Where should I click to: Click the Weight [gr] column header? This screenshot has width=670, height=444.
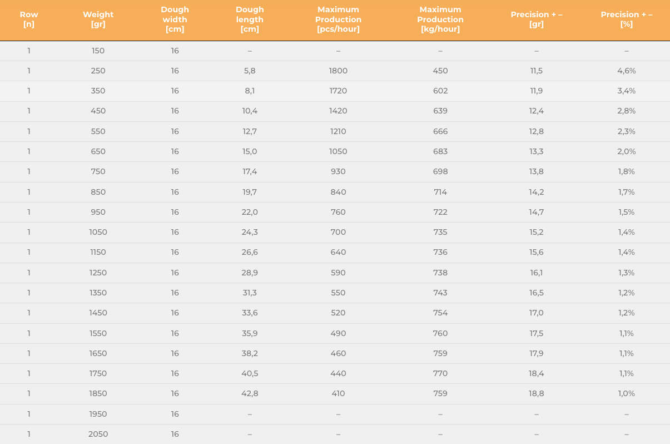[x=98, y=19]
